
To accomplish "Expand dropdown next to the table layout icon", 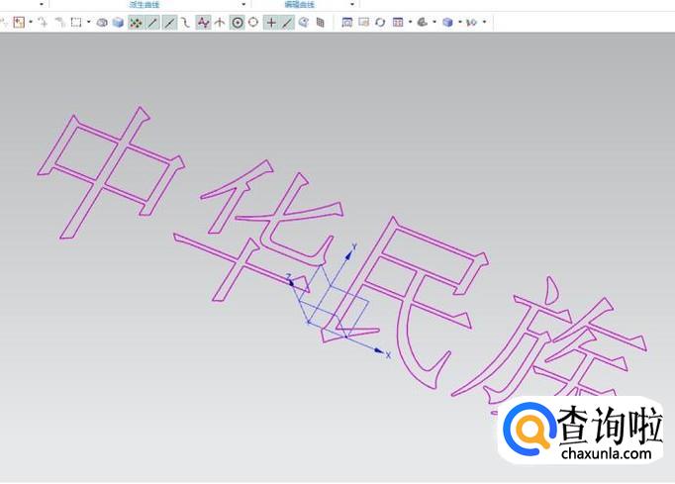I will (409, 22).
